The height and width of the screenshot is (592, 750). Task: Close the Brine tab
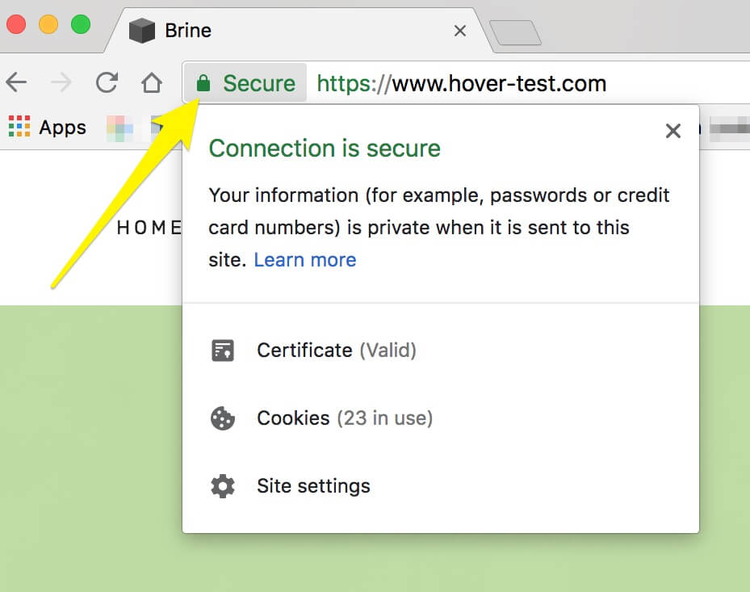click(x=459, y=30)
